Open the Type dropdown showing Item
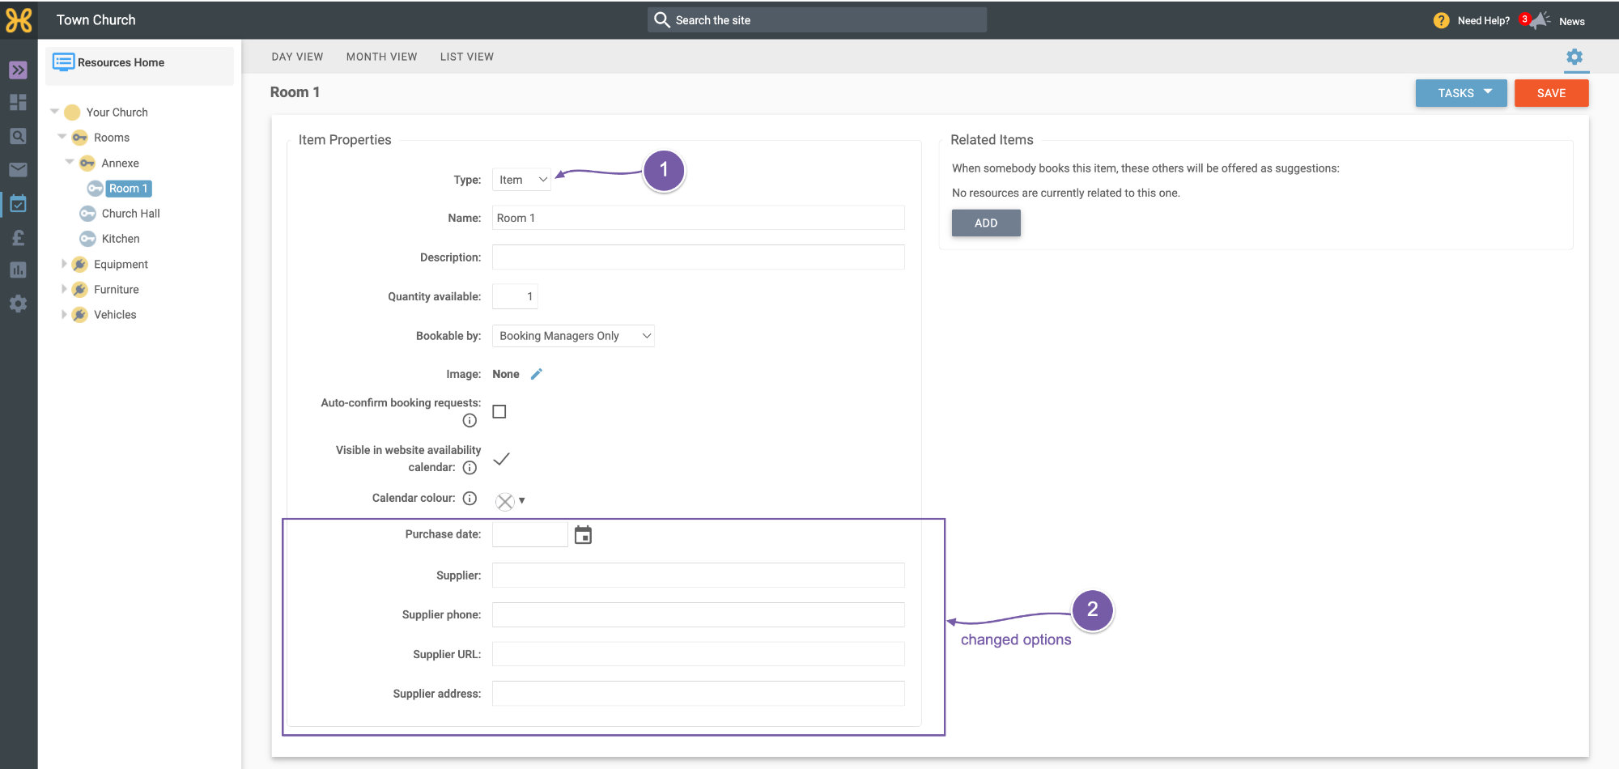This screenshot has height=769, width=1619. 521,180
